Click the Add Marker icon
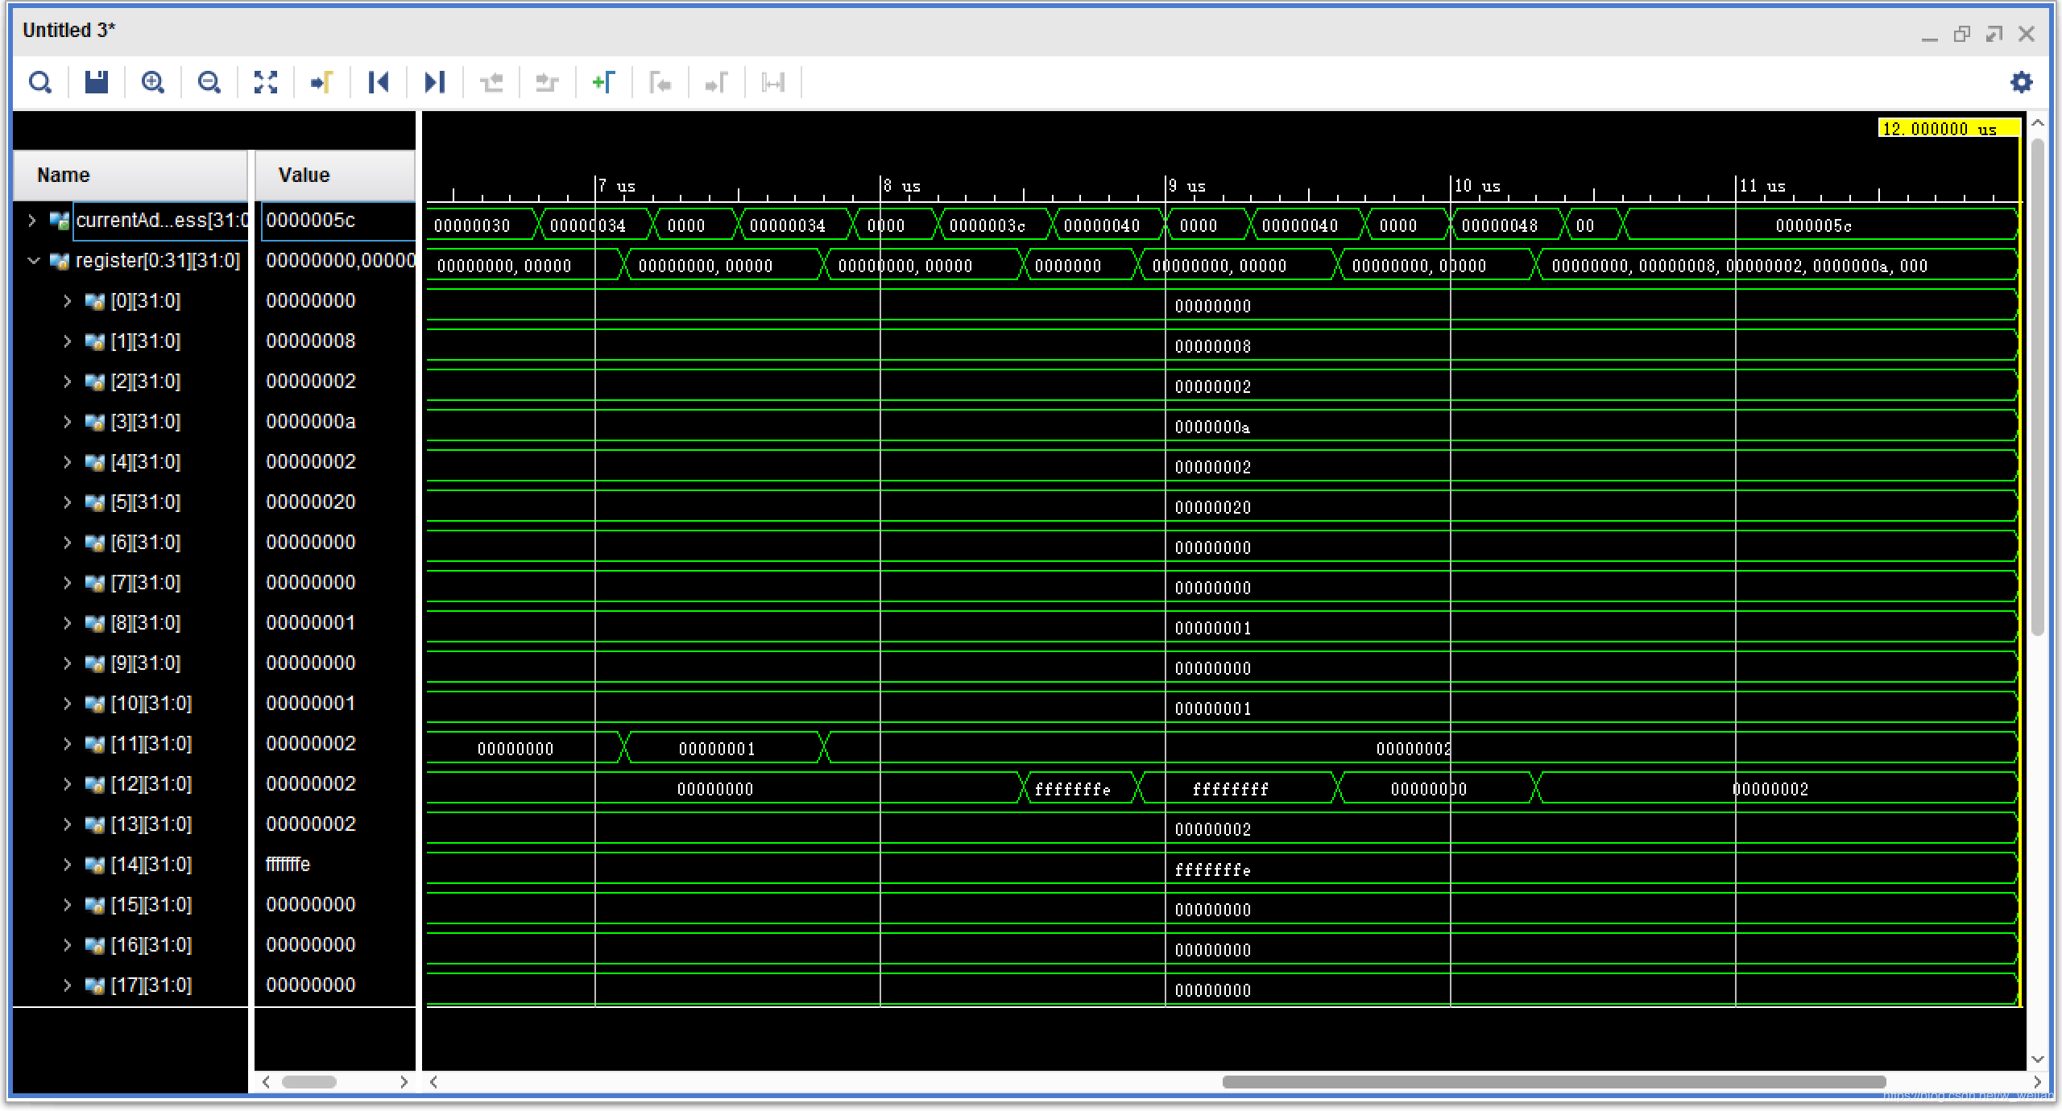2062x1111 pixels. point(603,82)
